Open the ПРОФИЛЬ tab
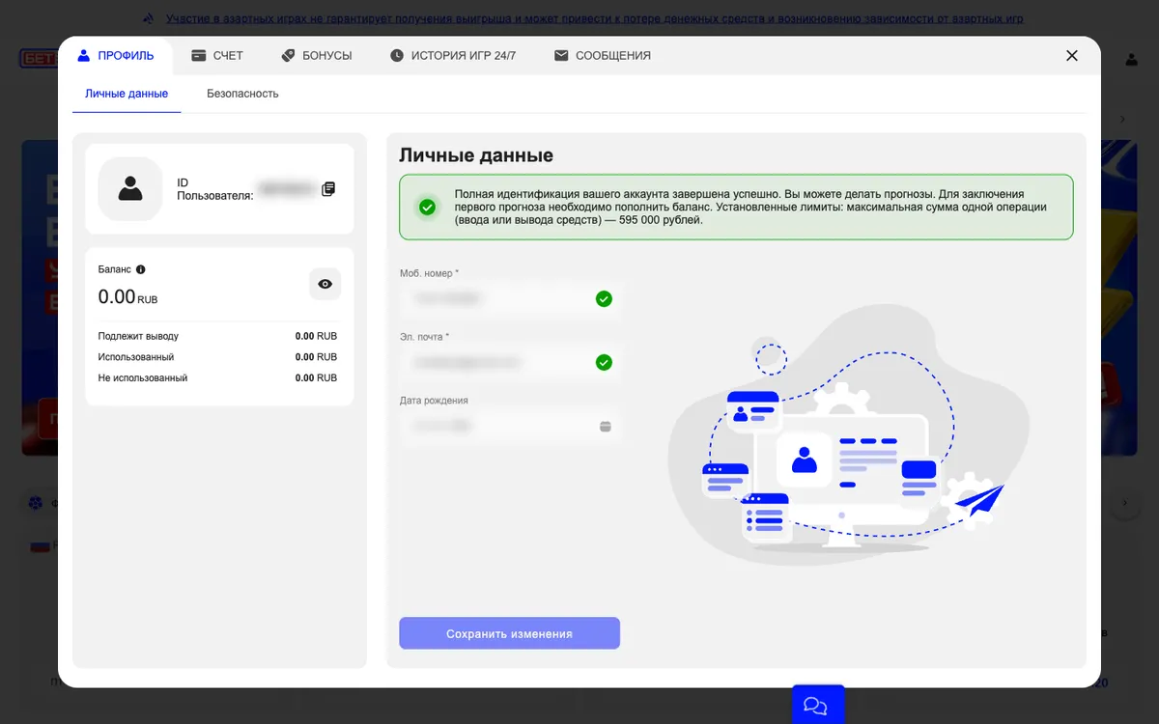 [116, 56]
